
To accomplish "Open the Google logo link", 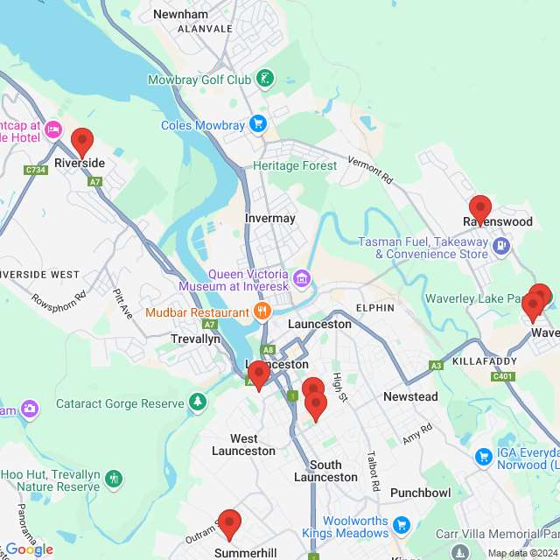I will point(30,549).
